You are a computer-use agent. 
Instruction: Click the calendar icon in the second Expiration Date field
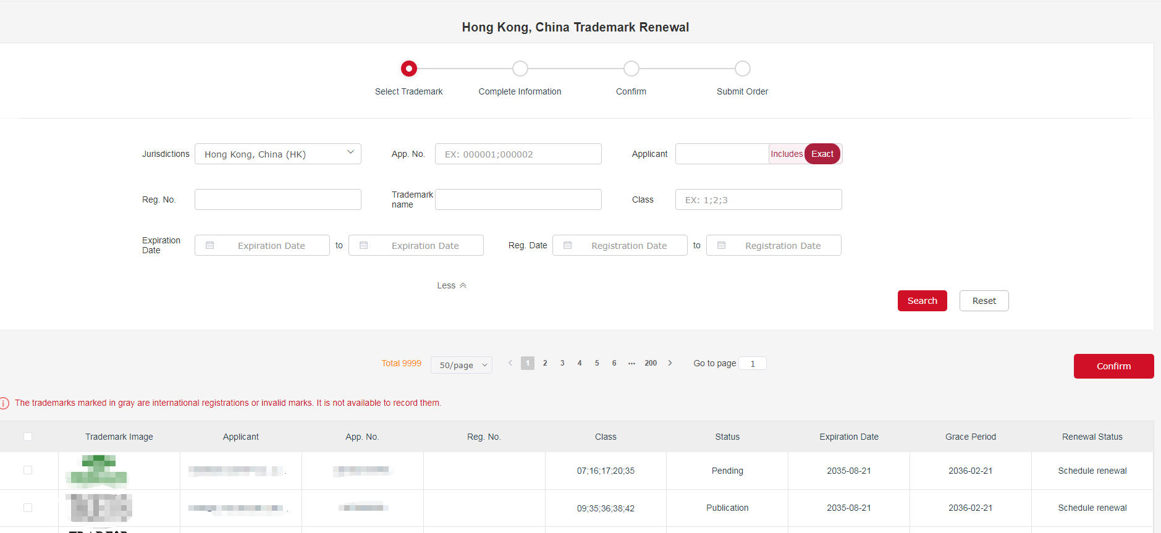coord(364,245)
